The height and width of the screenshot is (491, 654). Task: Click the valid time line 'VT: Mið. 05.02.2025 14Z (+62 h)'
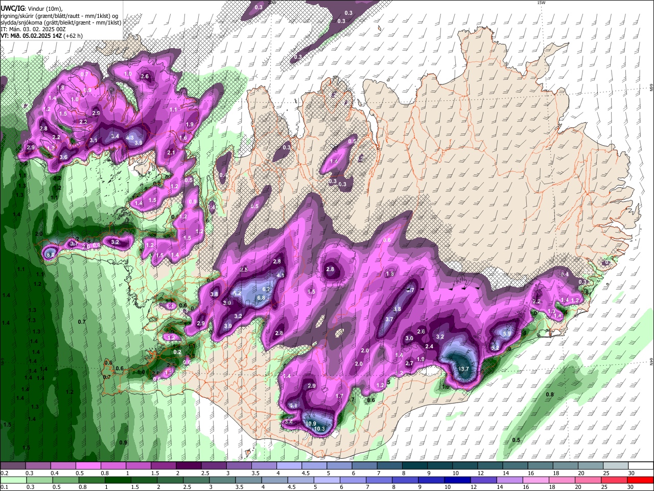[x=41, y=36]
